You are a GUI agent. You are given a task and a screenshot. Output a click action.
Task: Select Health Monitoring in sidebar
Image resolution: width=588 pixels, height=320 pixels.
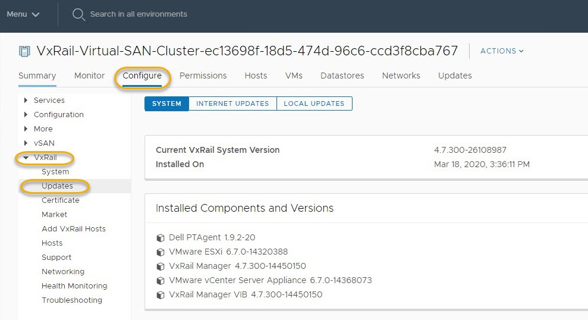(74, 286)
